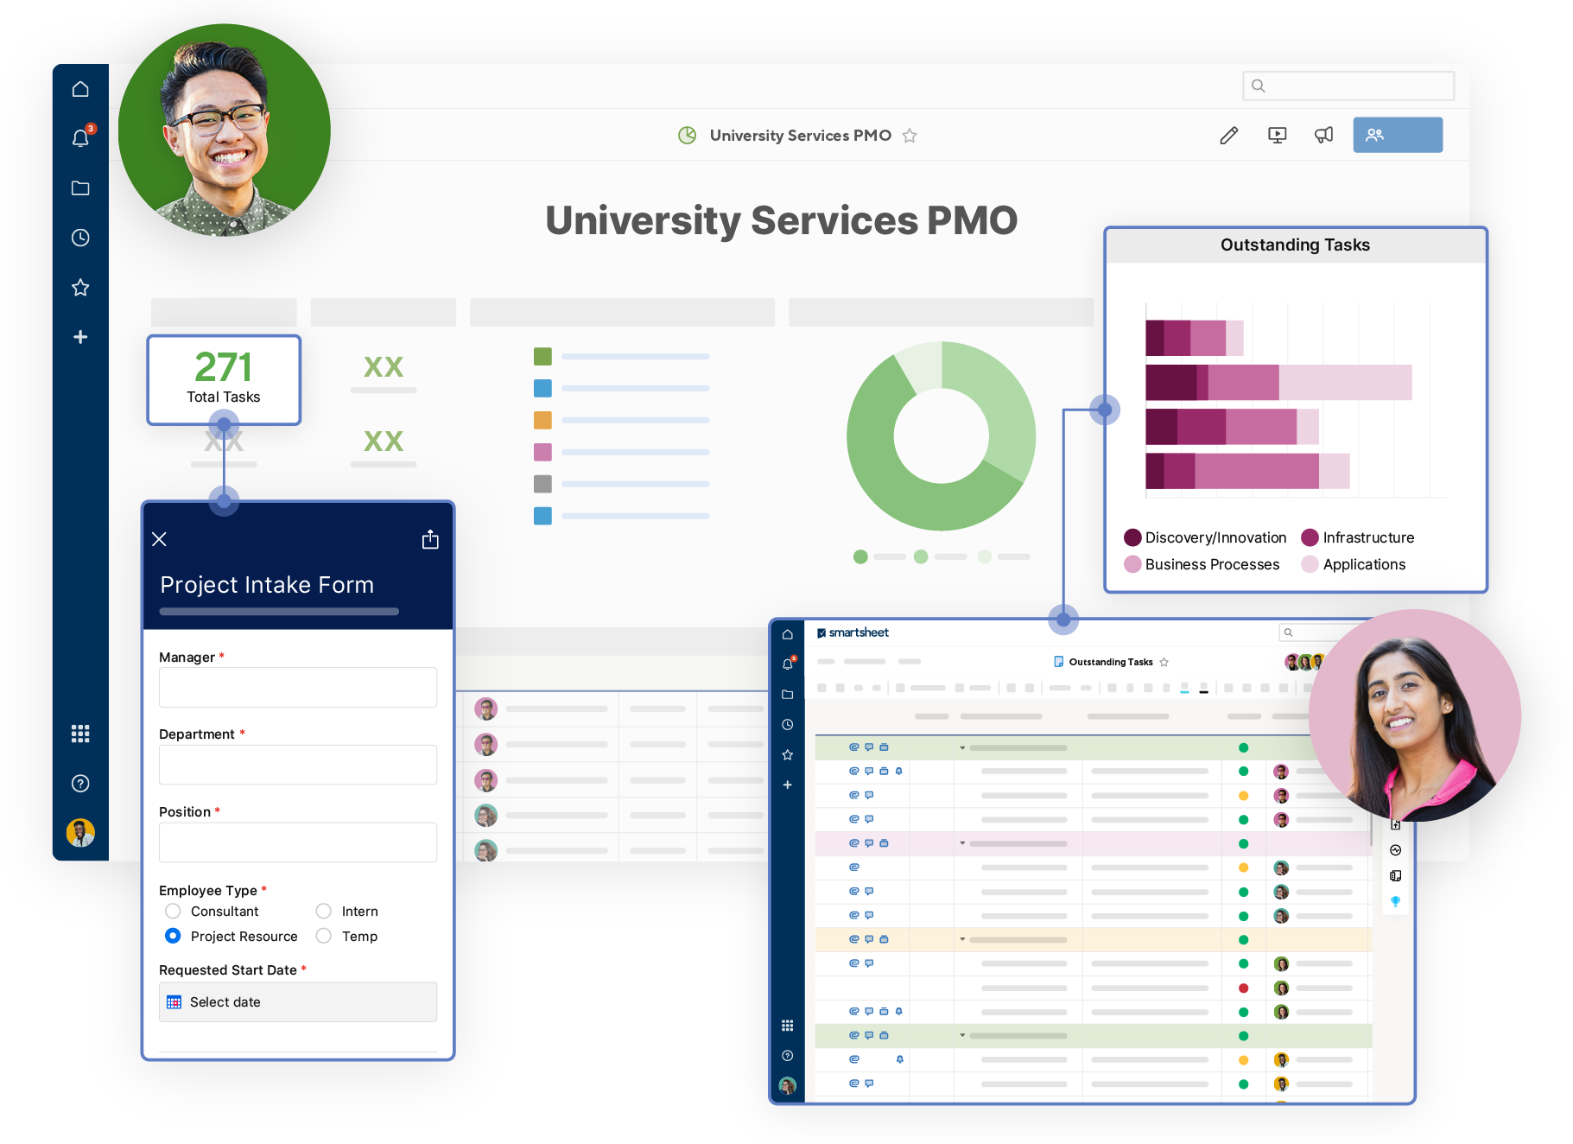Image resolution: width=1573 pixels, height=1144 pixels.
Task: Open Recents clock icon in main sidebar
Action: pyautogui.click(x=80, y=238)
